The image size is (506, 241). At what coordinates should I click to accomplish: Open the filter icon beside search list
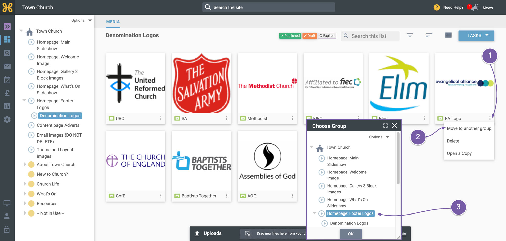[410, 35]
